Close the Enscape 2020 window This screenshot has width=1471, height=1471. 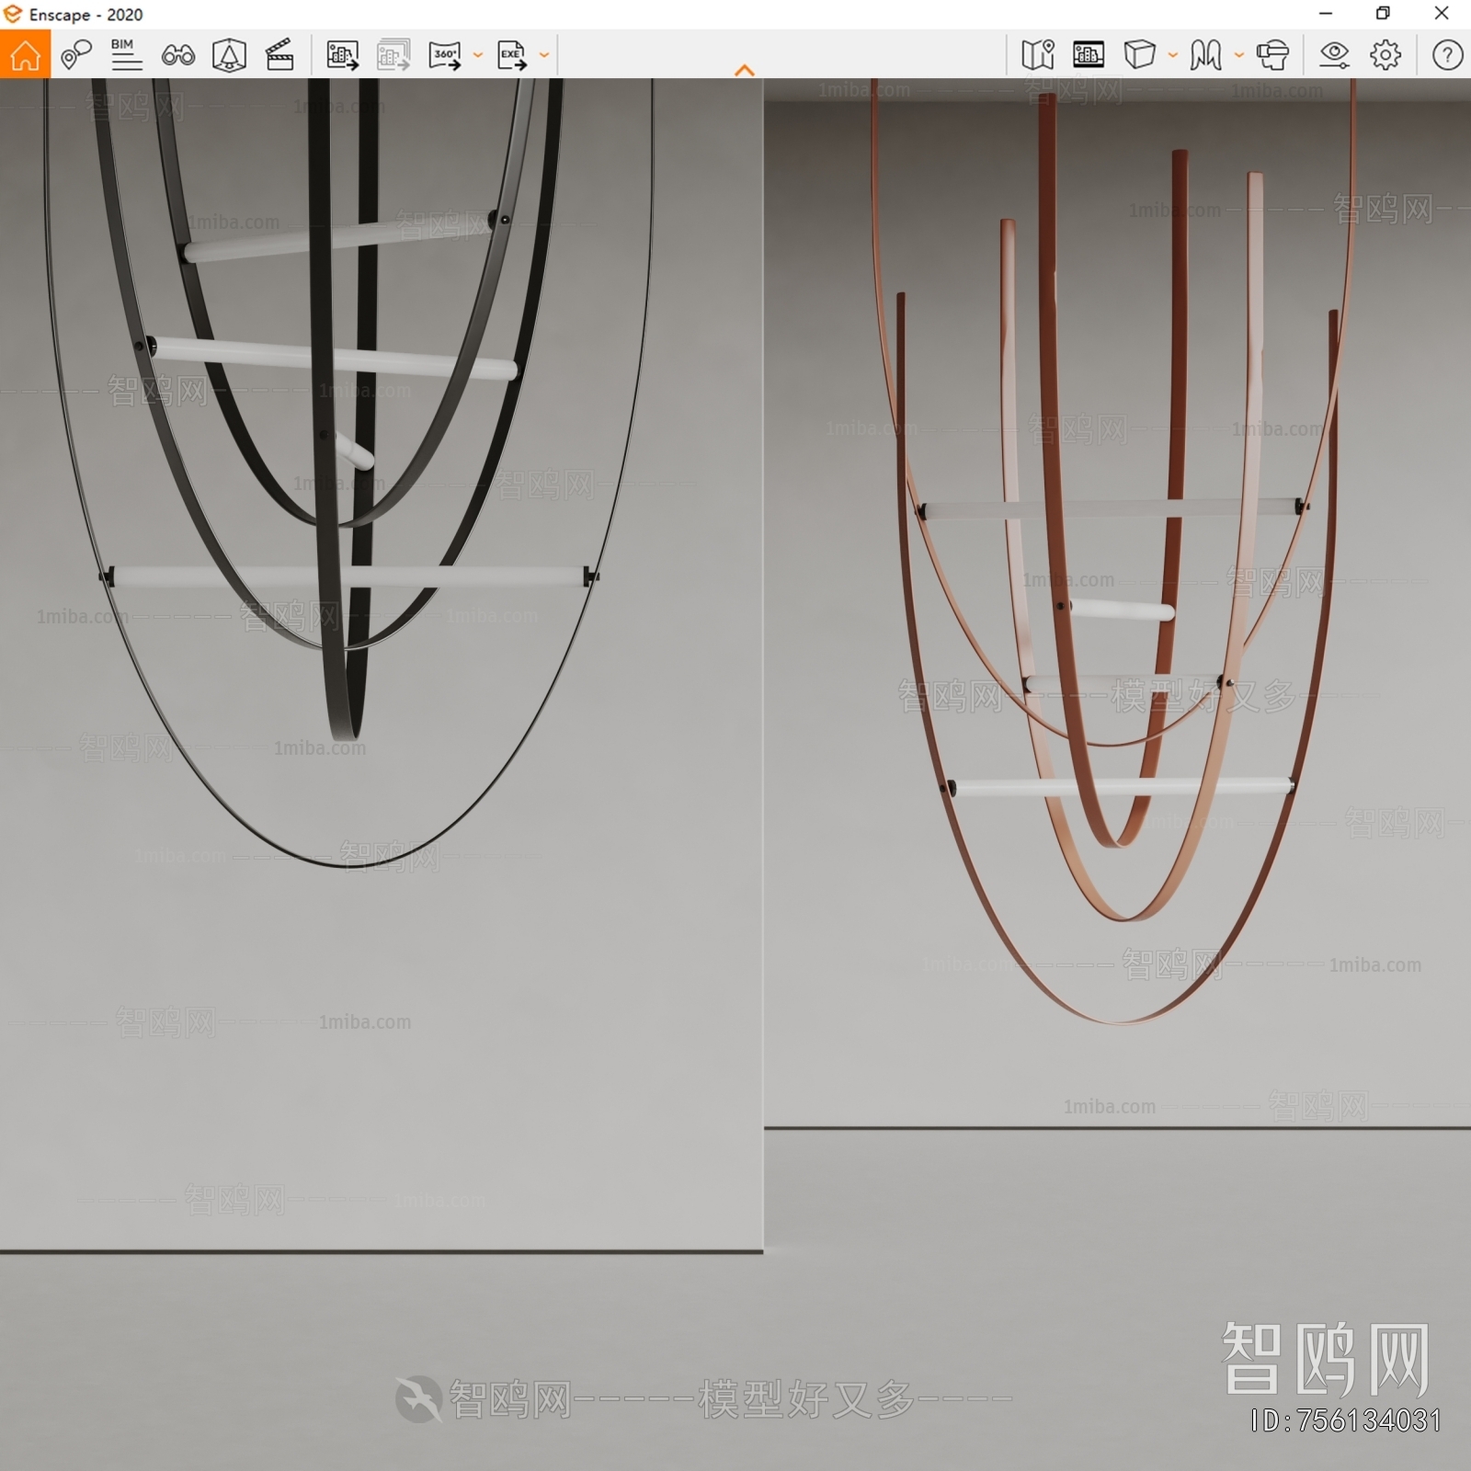(1442, 14)
